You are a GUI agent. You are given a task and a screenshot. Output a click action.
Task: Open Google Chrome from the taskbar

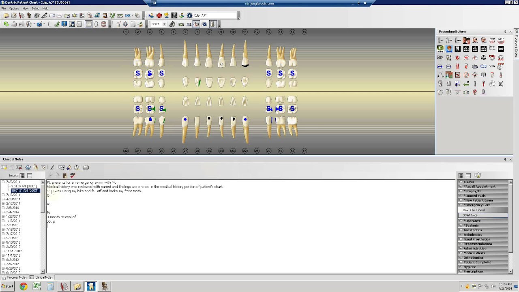point(23,286)
